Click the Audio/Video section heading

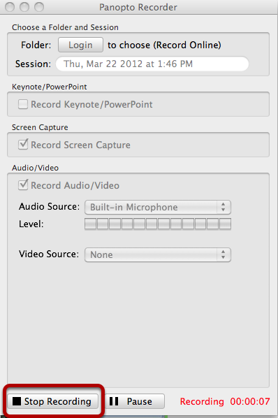pos(35,168)
